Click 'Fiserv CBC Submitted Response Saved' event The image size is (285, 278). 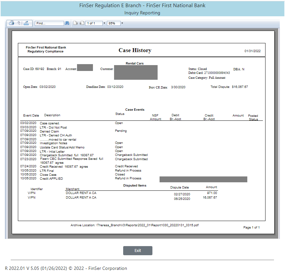71,160
